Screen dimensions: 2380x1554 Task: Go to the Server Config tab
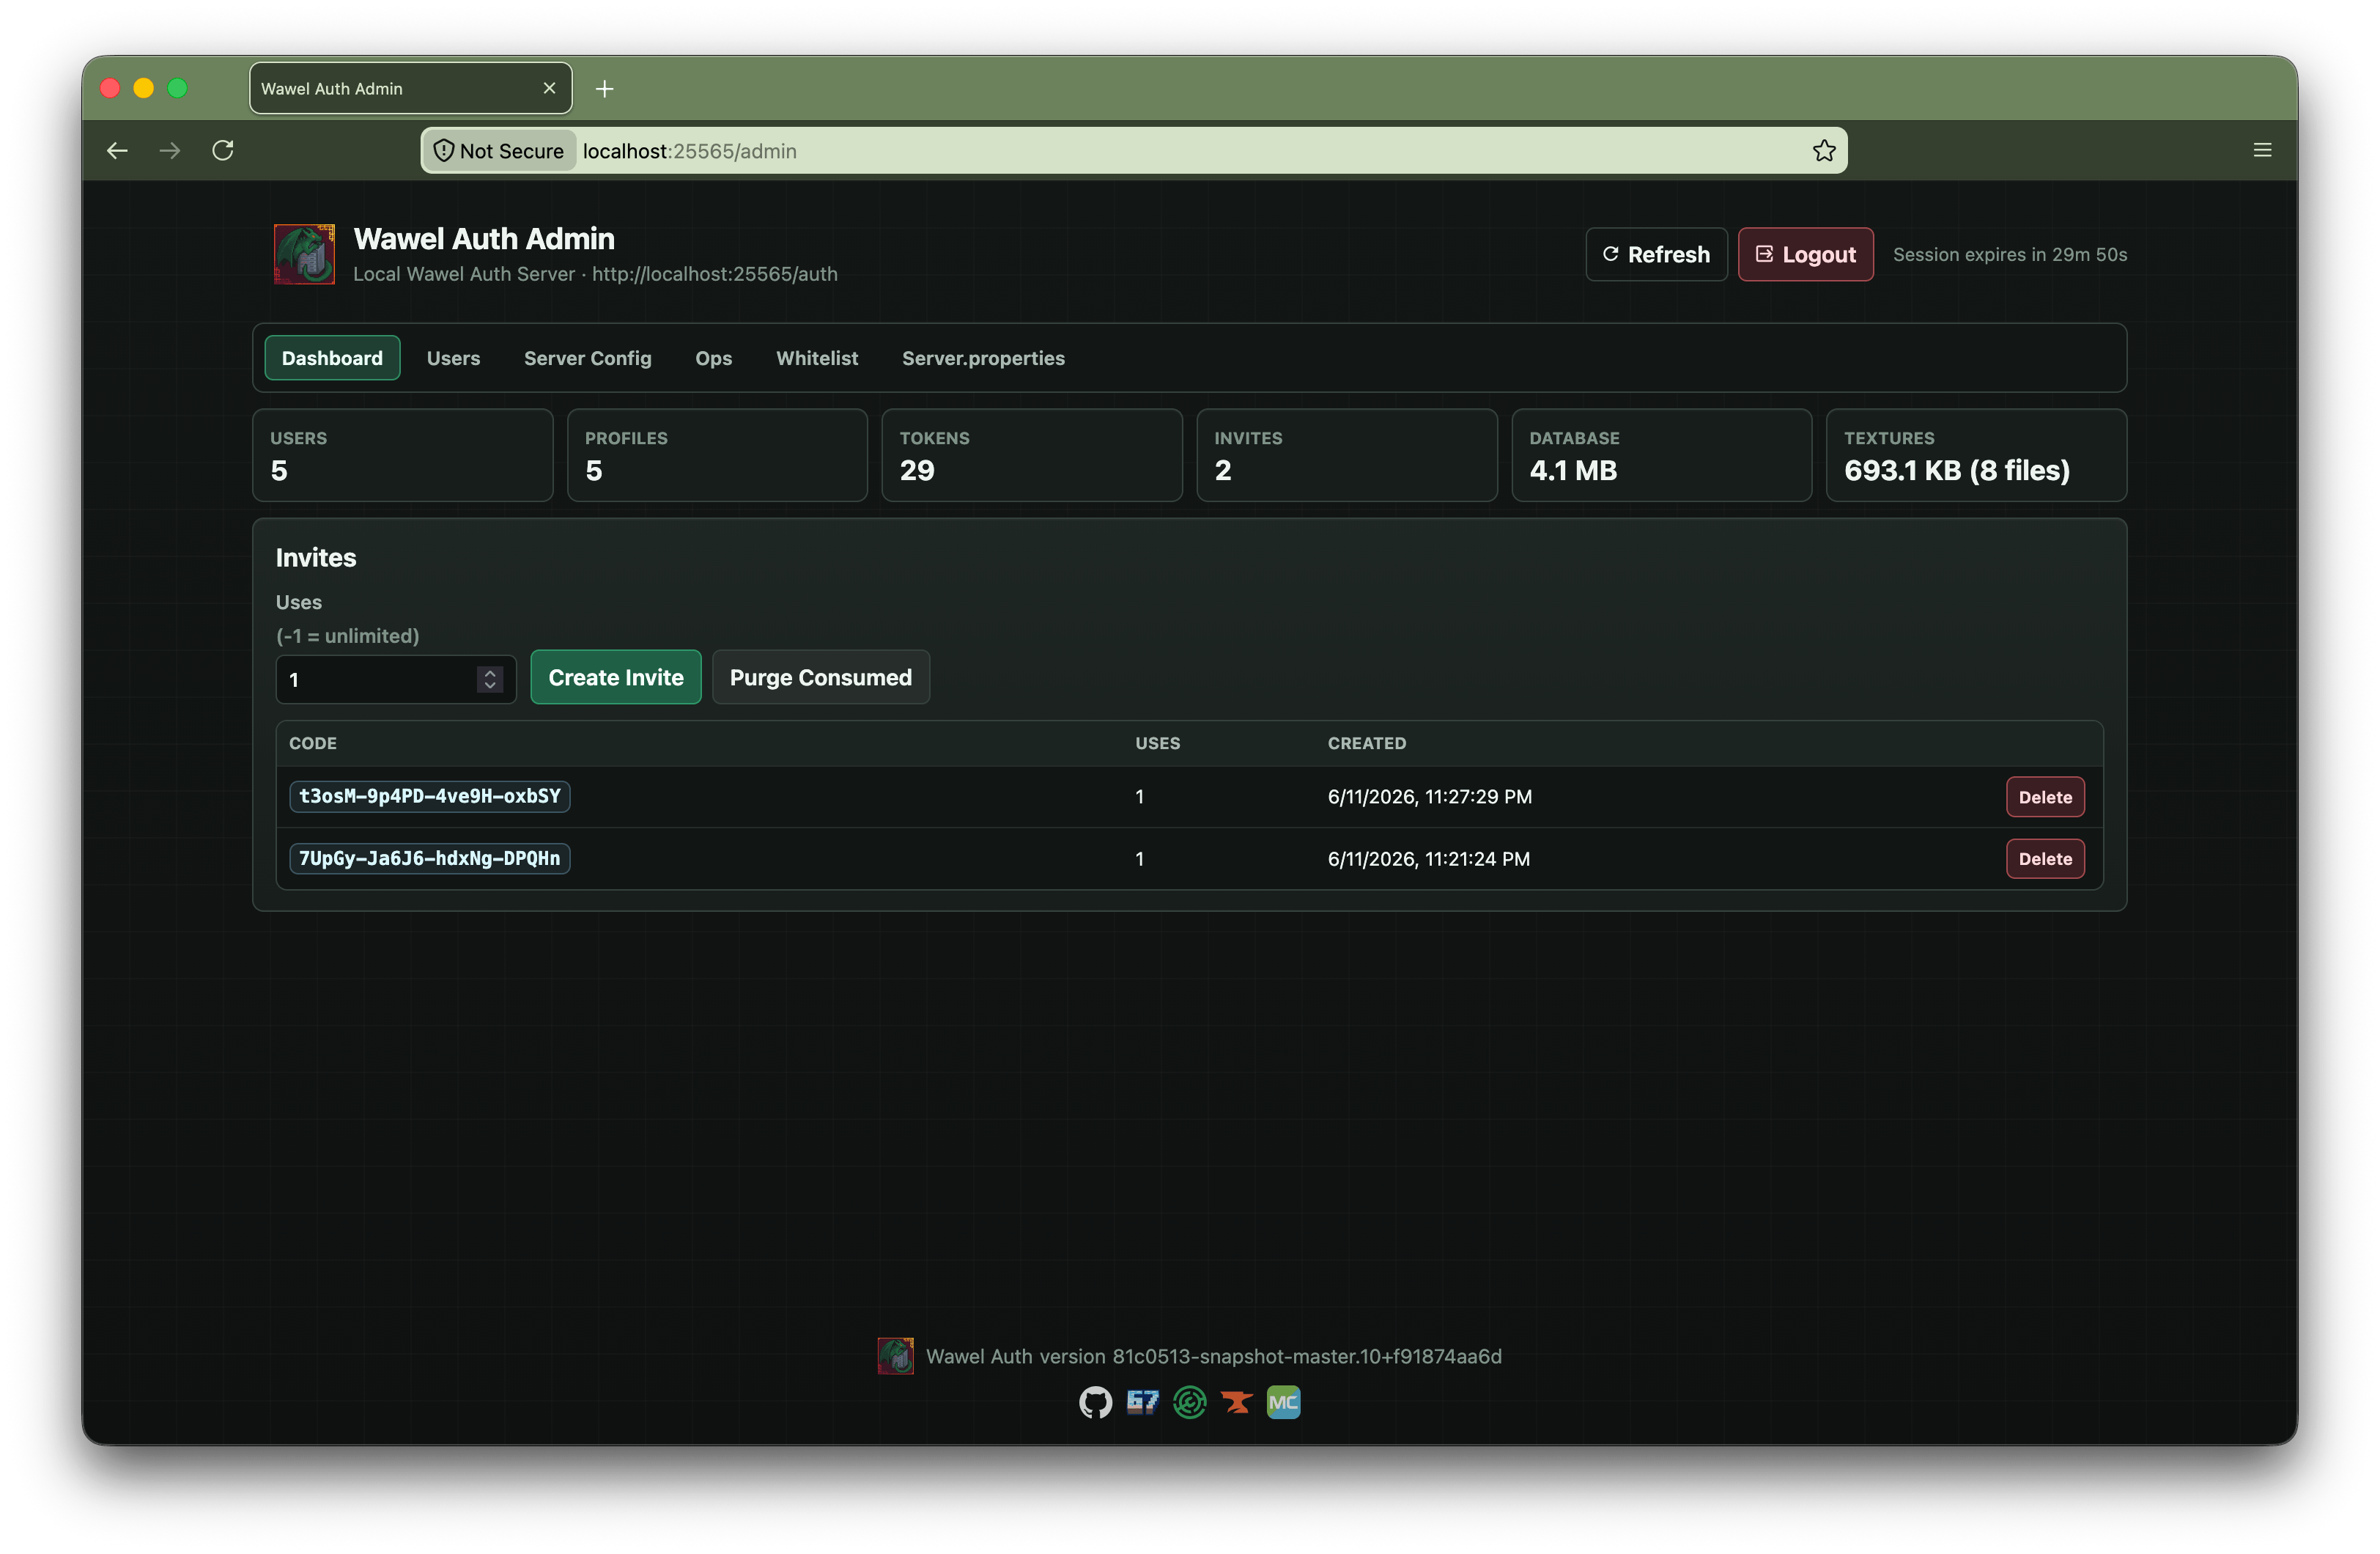[587, 358]
